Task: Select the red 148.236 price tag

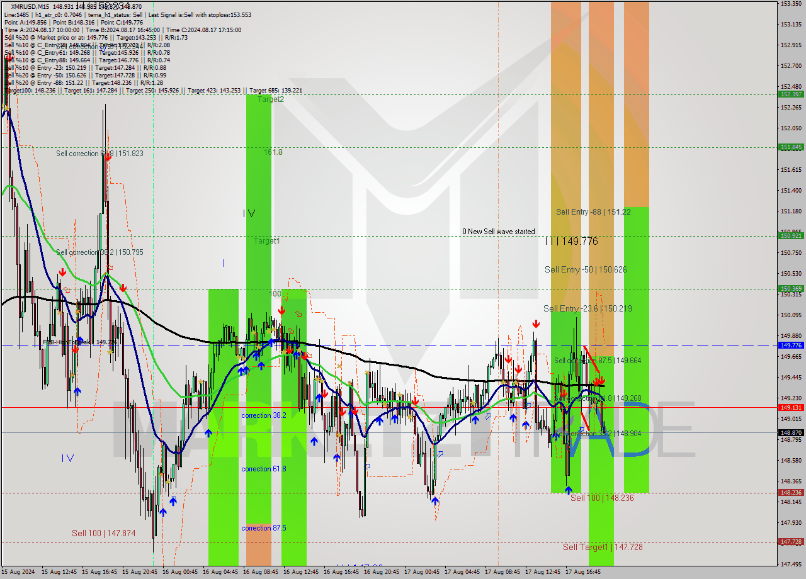Action: coord(791,493)
